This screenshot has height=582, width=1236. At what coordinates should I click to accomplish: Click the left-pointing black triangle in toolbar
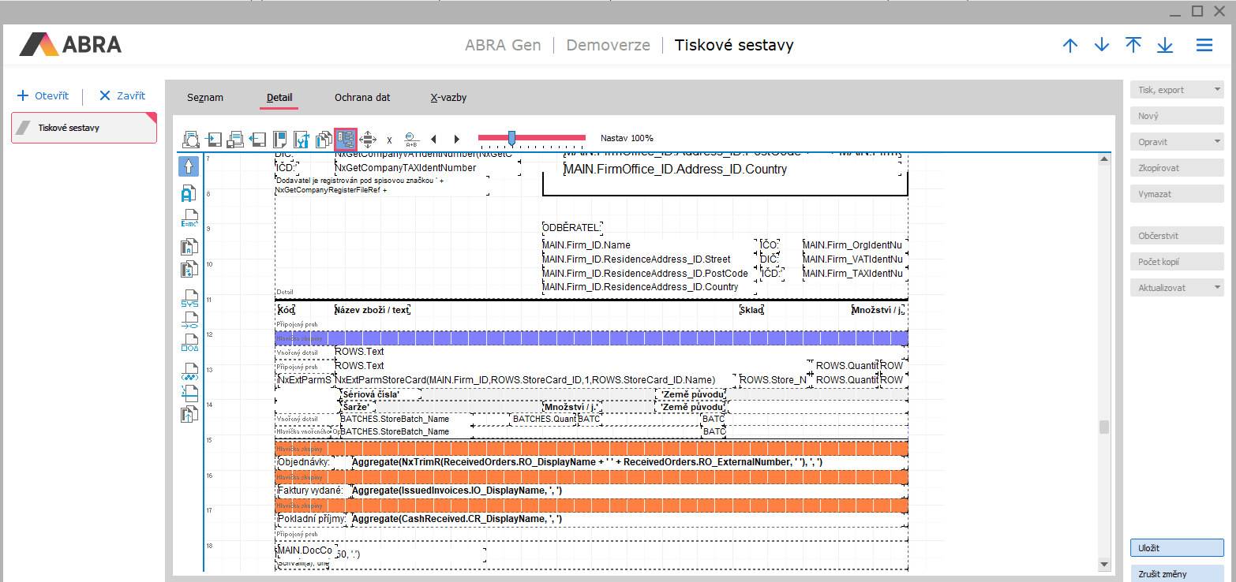coord(433,140)
